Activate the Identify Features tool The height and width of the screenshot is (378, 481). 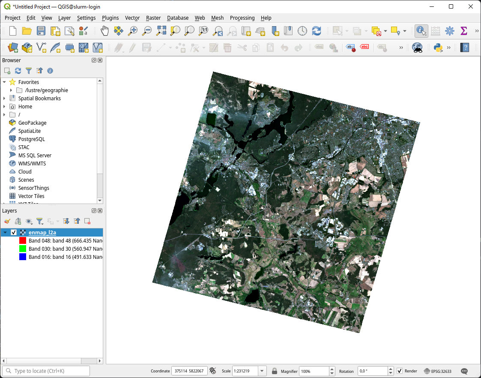click(421, 31)
